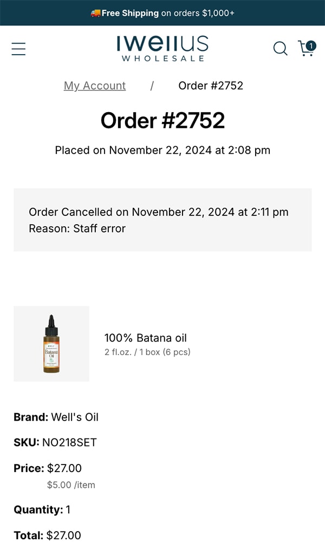The height and width of the screenshot is (550, 325).
Task: Click the order cancelled notice box
Action: click(x=162, y=220)
